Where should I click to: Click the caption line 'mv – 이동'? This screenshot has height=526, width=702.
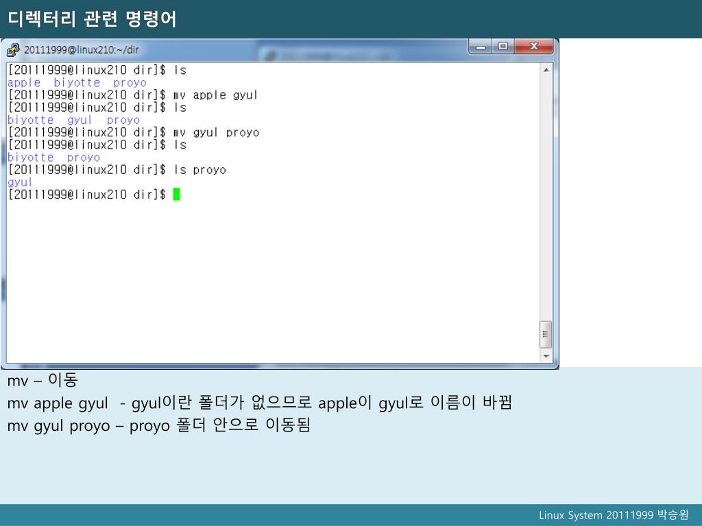[x=43, y=380]
